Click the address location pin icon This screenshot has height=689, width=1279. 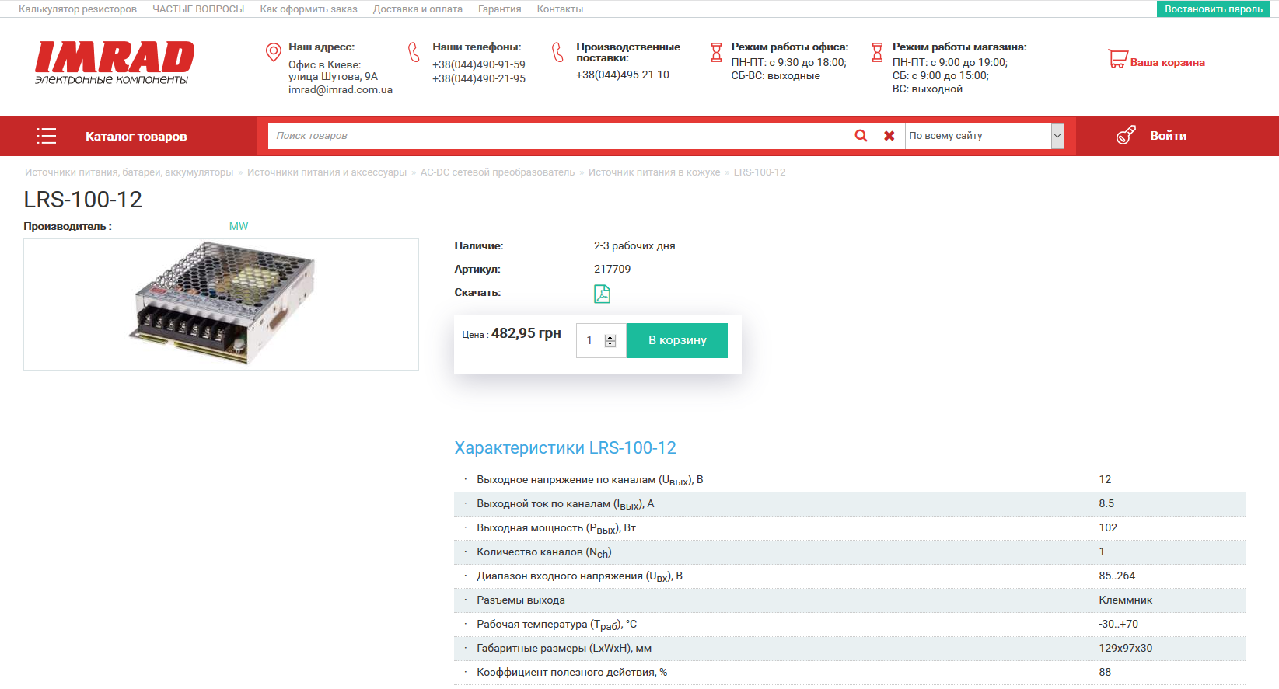pos(274,52)
